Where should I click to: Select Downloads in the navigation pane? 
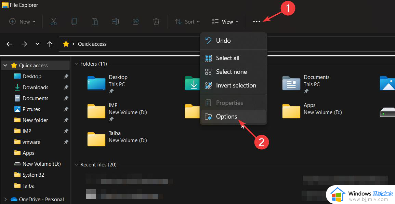[36, 87]
